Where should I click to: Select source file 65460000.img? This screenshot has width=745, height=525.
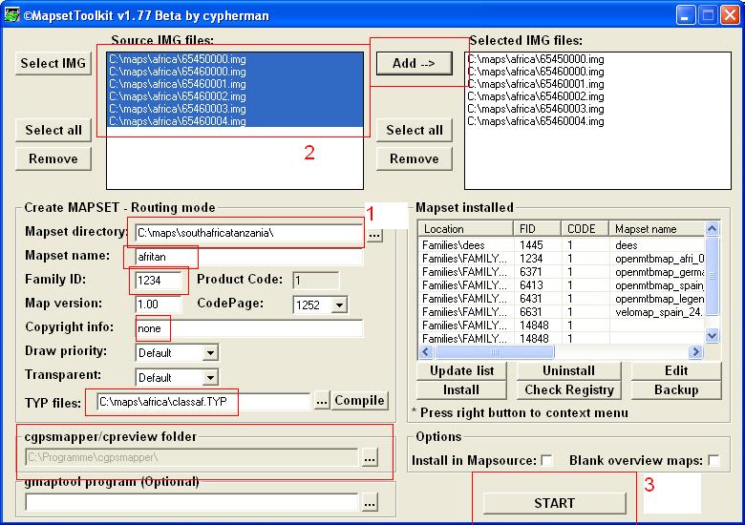235,72
